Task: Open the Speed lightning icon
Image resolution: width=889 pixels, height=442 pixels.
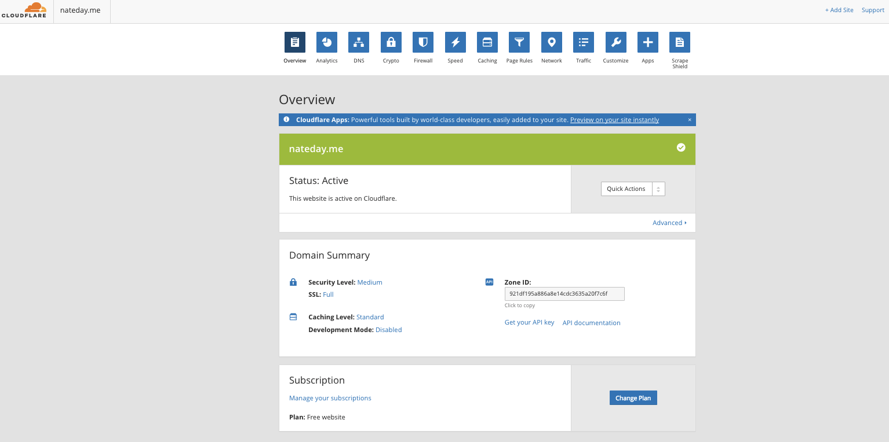Action: (x=456, y=42)
